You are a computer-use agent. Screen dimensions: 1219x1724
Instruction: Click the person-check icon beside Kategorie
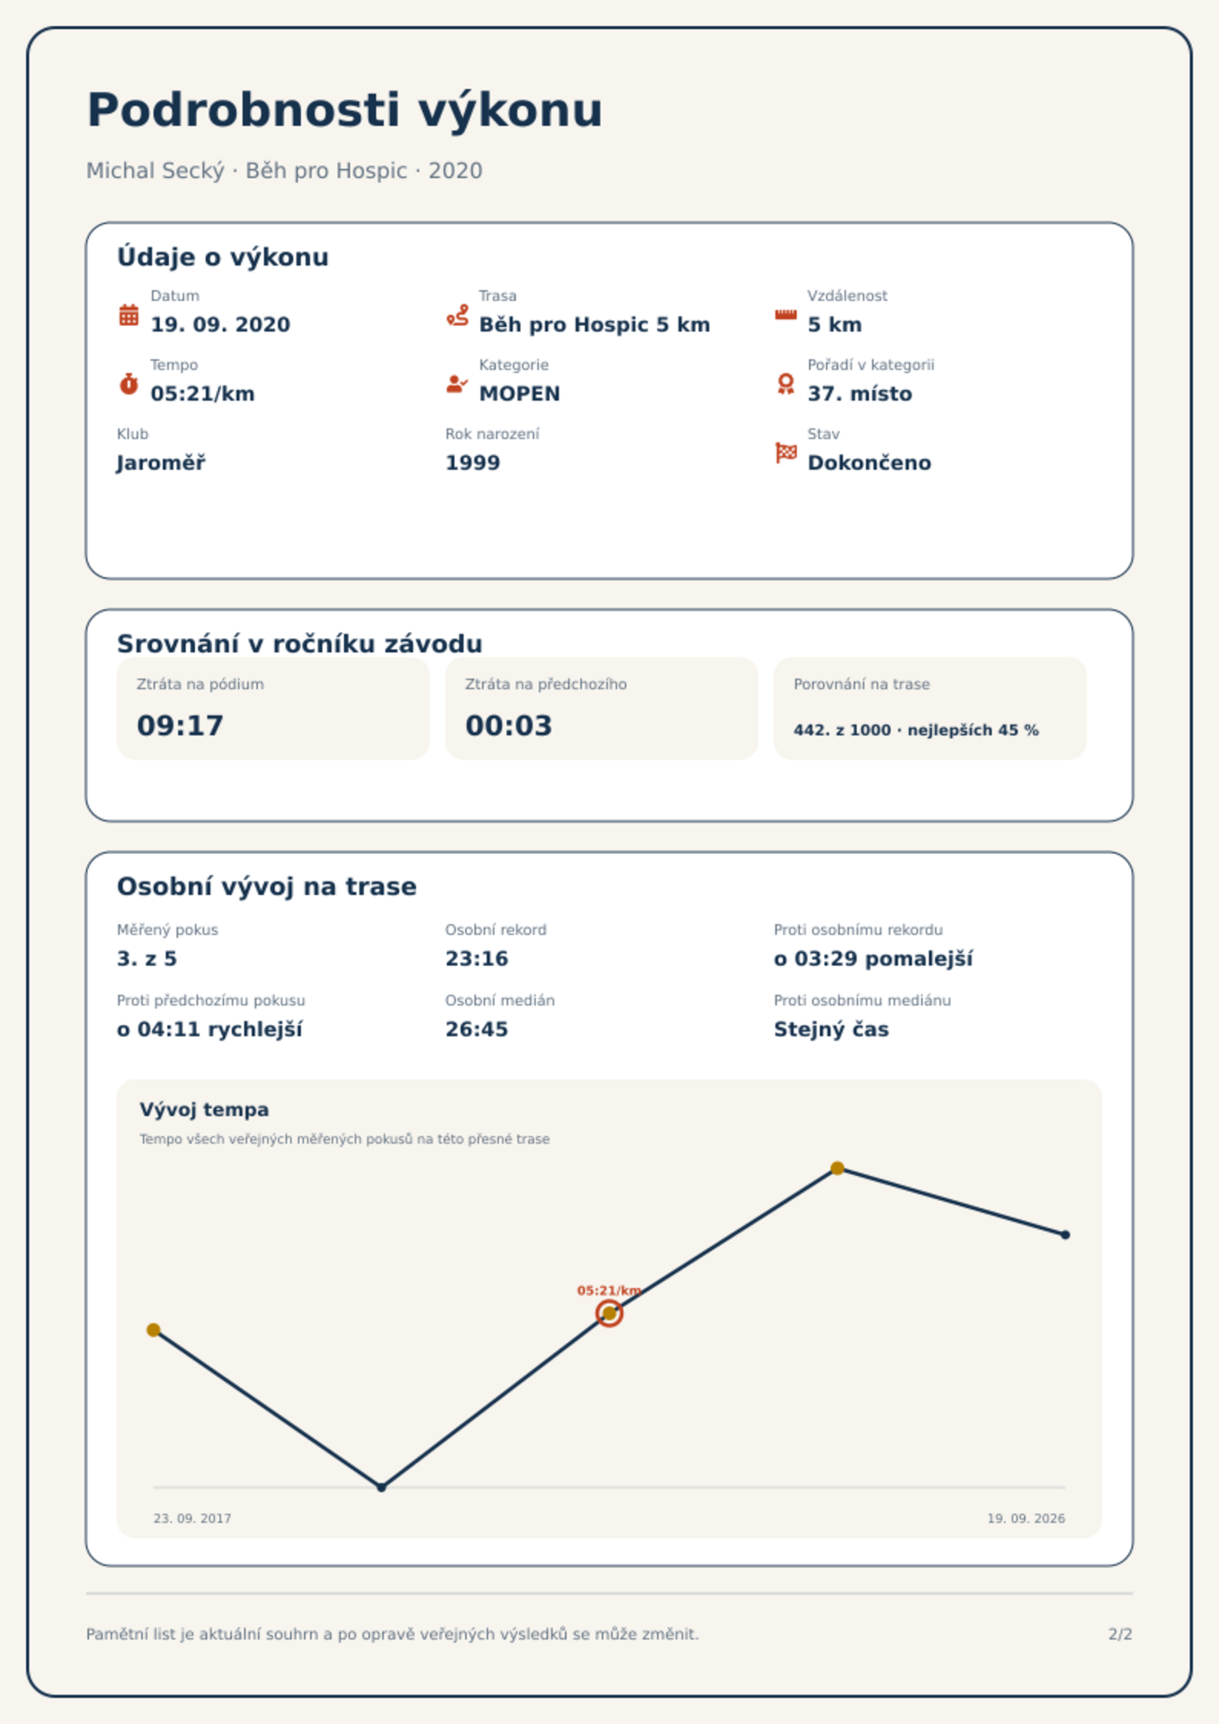pos(458,384)
